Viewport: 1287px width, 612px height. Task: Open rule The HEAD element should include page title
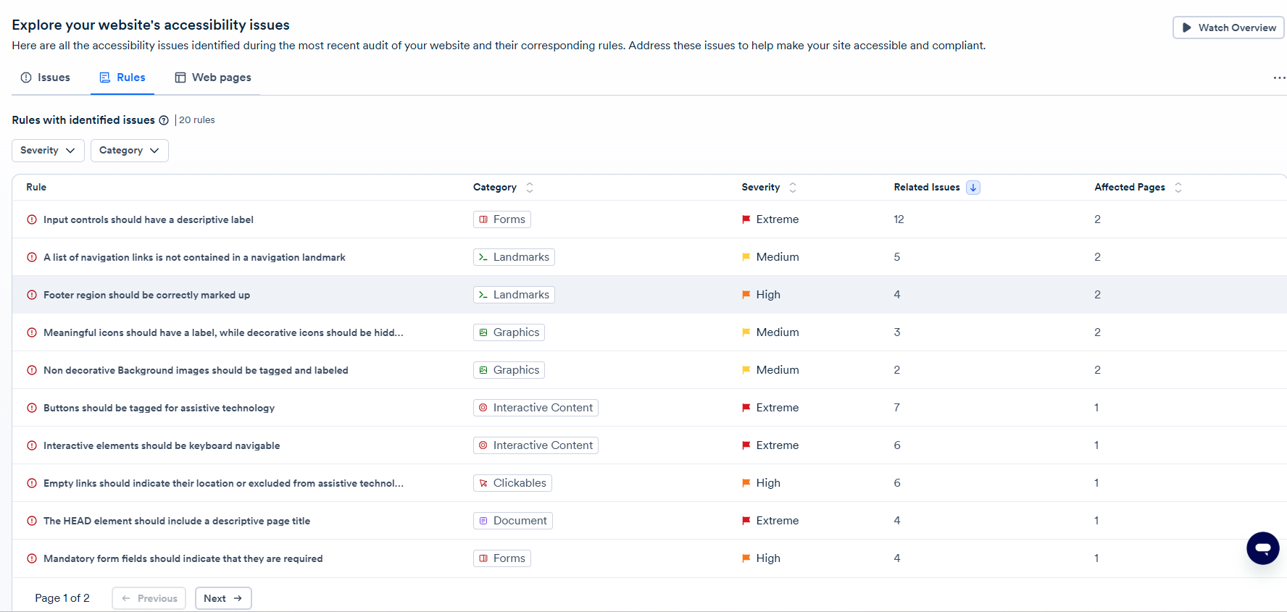click(x=177, y=521)
